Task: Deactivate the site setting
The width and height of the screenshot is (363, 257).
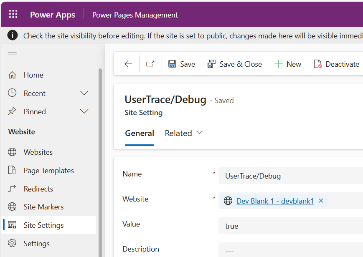Action: [336, 64]
